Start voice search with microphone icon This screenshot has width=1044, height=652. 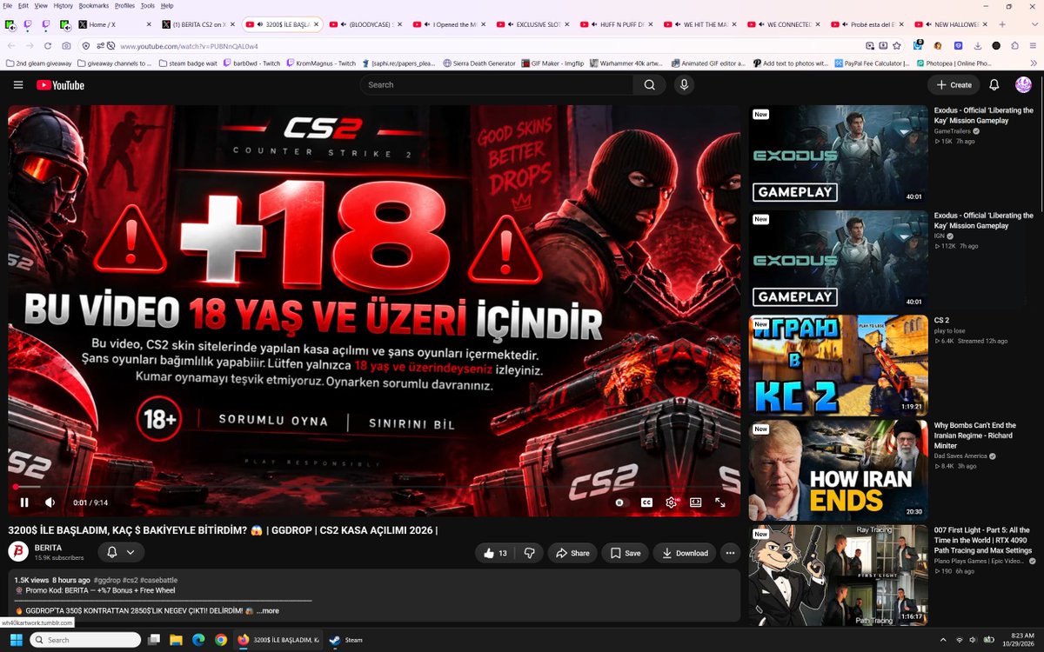click(x=684, y=84)
